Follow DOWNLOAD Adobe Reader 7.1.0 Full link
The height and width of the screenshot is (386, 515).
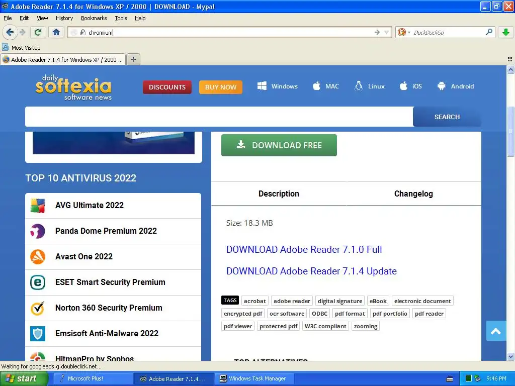coord(304,249)
